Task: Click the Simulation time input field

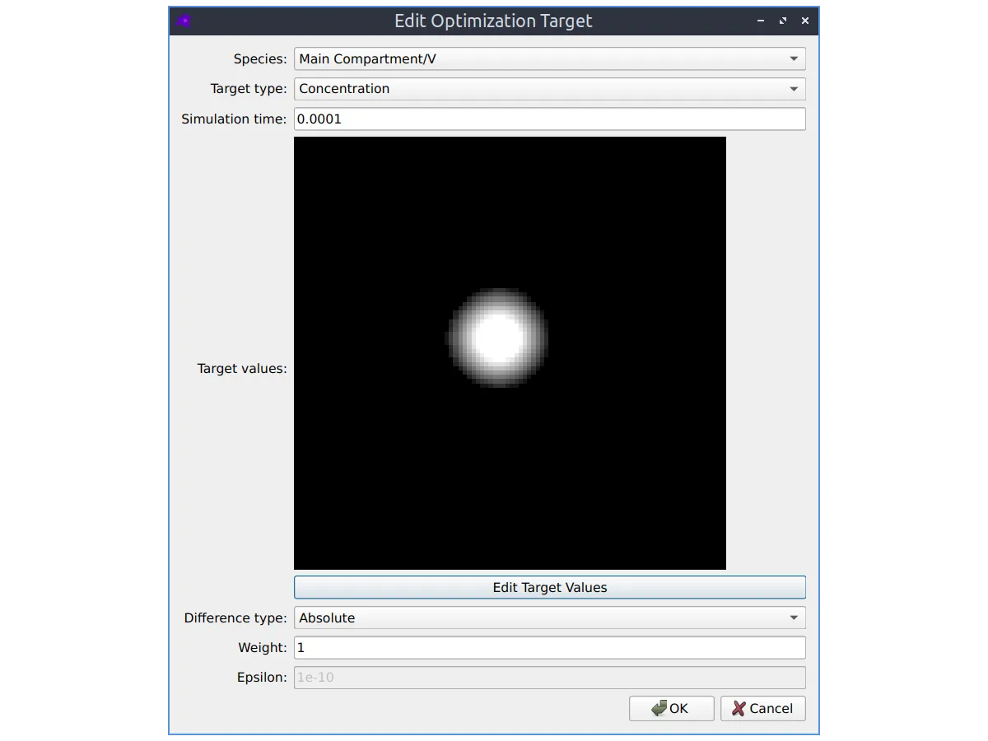Action: [549, 119]
